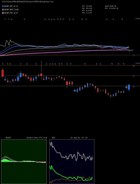Image resolution: width=140 pixels, height=184 pixels.
Task: Click the 'Pre H: 4.14' high value
Action: [87, 8]
